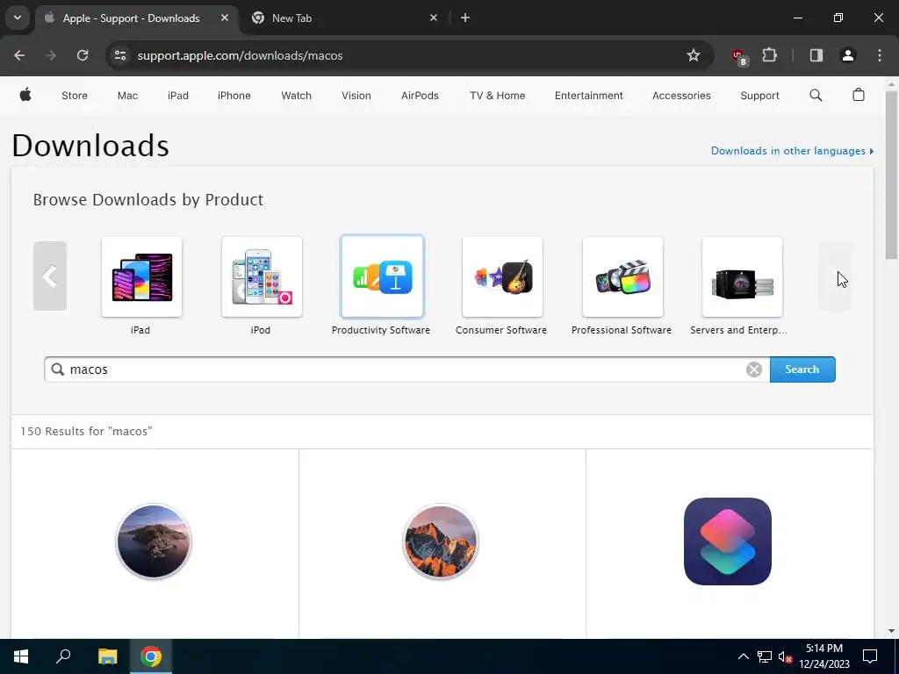Viewport: 899px width, 674px height.
Task: Click the Productivity Software label
Action: click(381, 330)
